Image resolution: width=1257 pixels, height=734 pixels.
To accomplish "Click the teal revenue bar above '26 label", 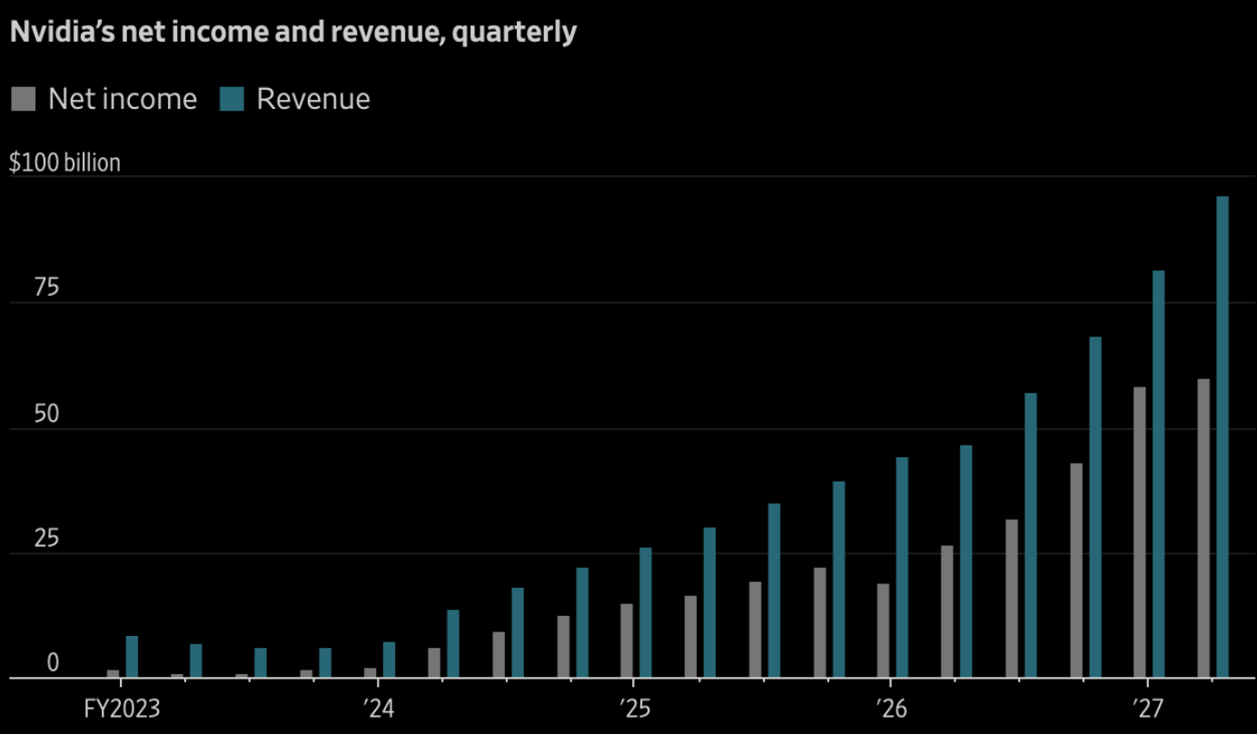I will pos(902,567).
